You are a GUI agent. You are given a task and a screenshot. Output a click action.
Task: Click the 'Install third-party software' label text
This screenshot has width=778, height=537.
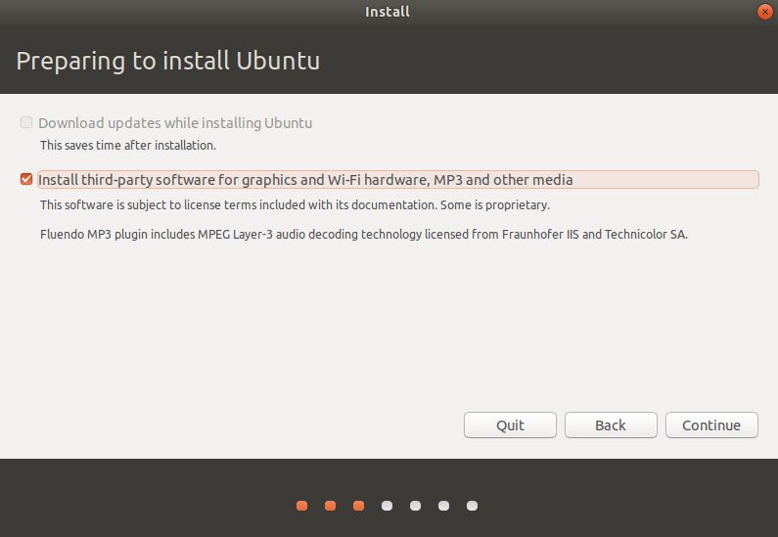pyautogui.click(x=305, y=180)
